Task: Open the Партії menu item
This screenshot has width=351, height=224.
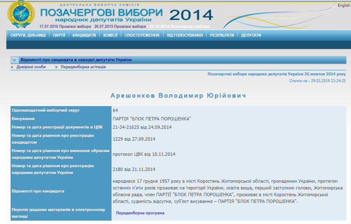Action: pos(59,35)
